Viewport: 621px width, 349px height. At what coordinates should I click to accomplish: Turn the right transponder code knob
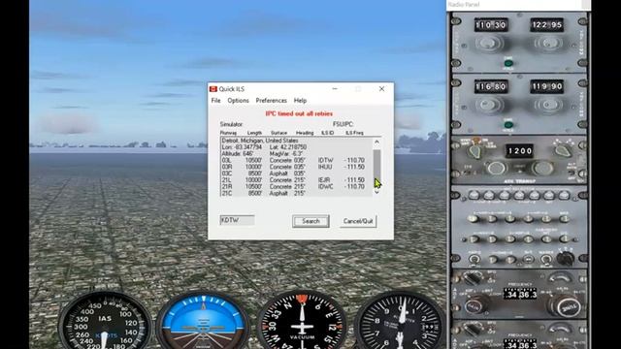click(542, 169)
